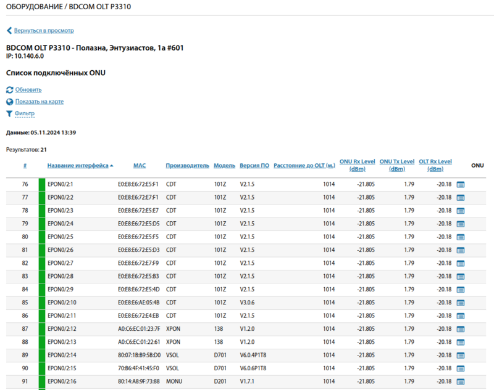The height and width of the screenshot is (390, 494).
Task: Go back via Вернуться в просмотр link
Action: point(44,30)
